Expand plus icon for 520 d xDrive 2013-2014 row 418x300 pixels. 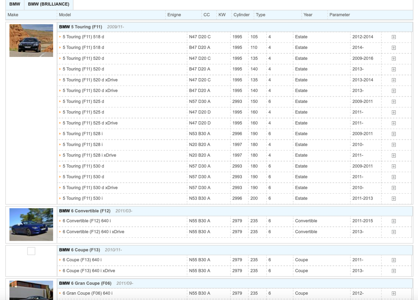[394, 80]
